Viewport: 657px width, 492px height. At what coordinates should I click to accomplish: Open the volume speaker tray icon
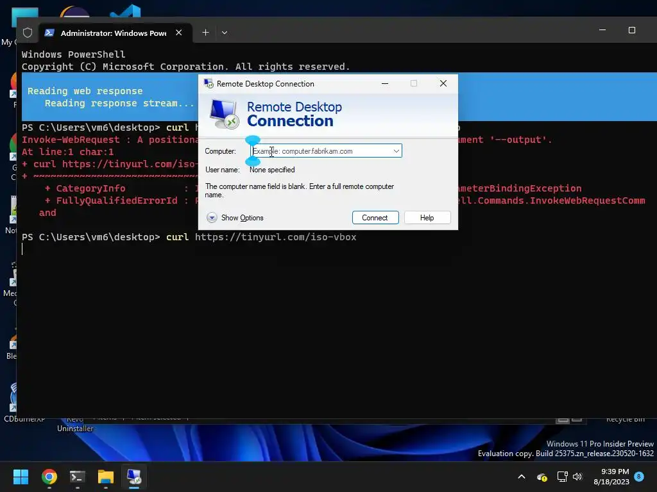click(577, 477)
